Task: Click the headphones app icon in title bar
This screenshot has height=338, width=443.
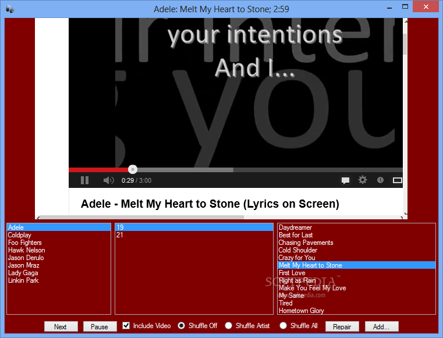Action: pos(10,9)
